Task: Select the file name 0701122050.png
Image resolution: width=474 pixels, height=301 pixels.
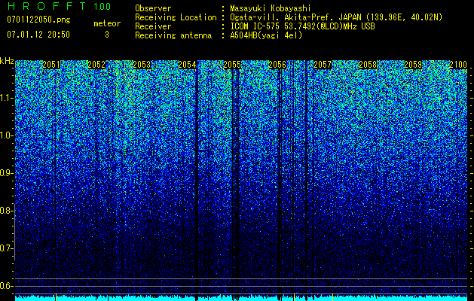Action: [38, 20]
